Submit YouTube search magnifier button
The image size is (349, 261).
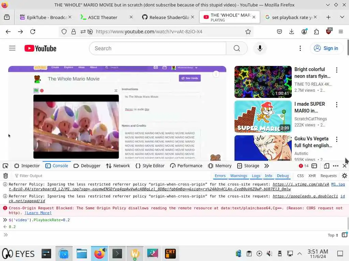[237, 48]
